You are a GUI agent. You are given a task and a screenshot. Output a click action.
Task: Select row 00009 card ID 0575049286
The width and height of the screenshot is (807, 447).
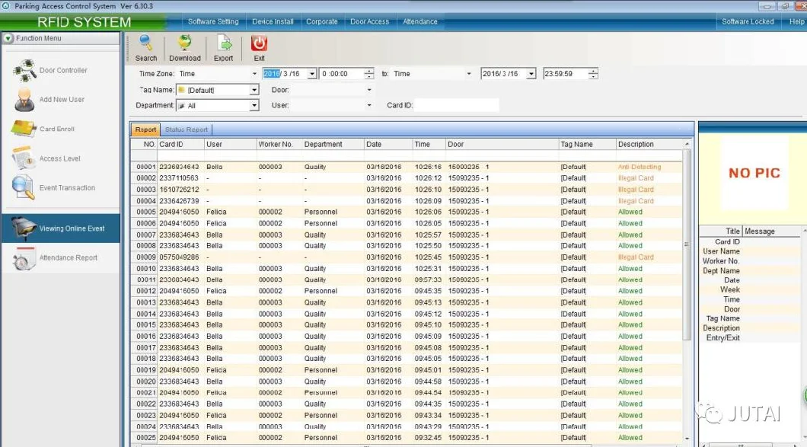179,257
